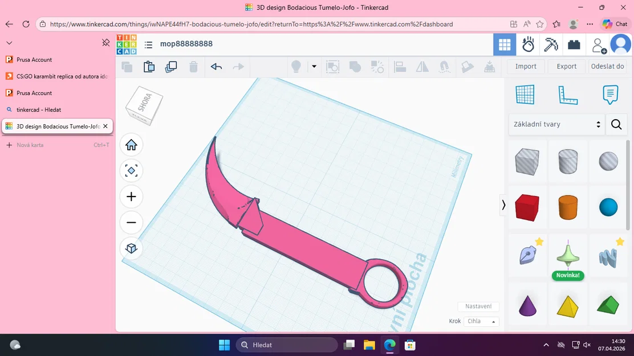Toggle the perspective view cube icon

(x=131, y=248)
